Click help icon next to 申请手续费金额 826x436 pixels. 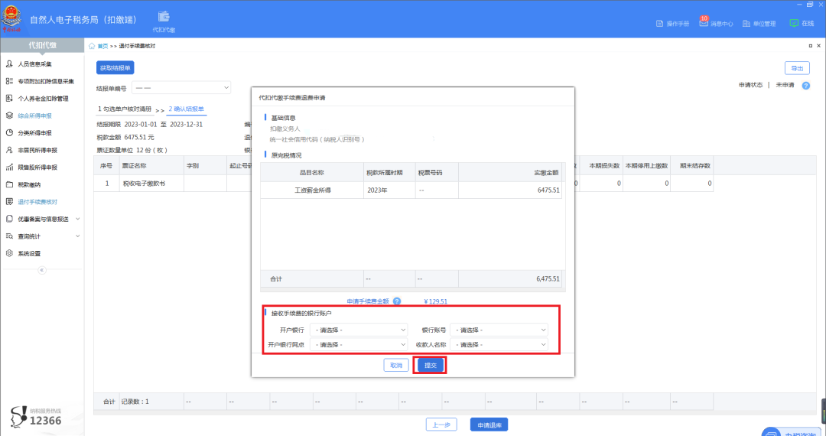397,301
